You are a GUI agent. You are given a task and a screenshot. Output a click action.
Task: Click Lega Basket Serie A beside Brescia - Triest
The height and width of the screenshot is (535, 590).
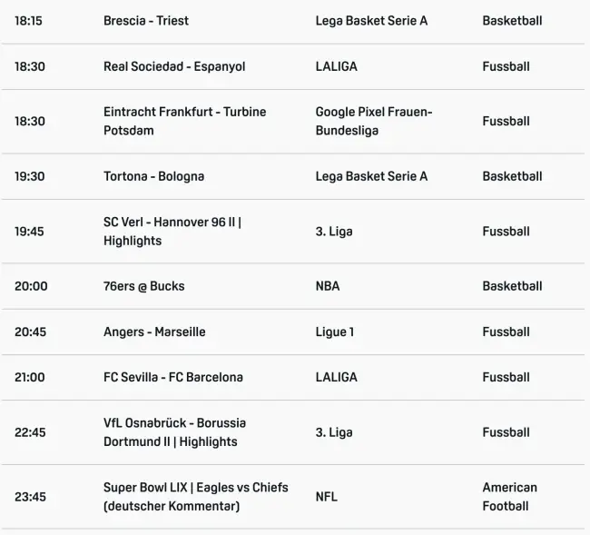371,21
